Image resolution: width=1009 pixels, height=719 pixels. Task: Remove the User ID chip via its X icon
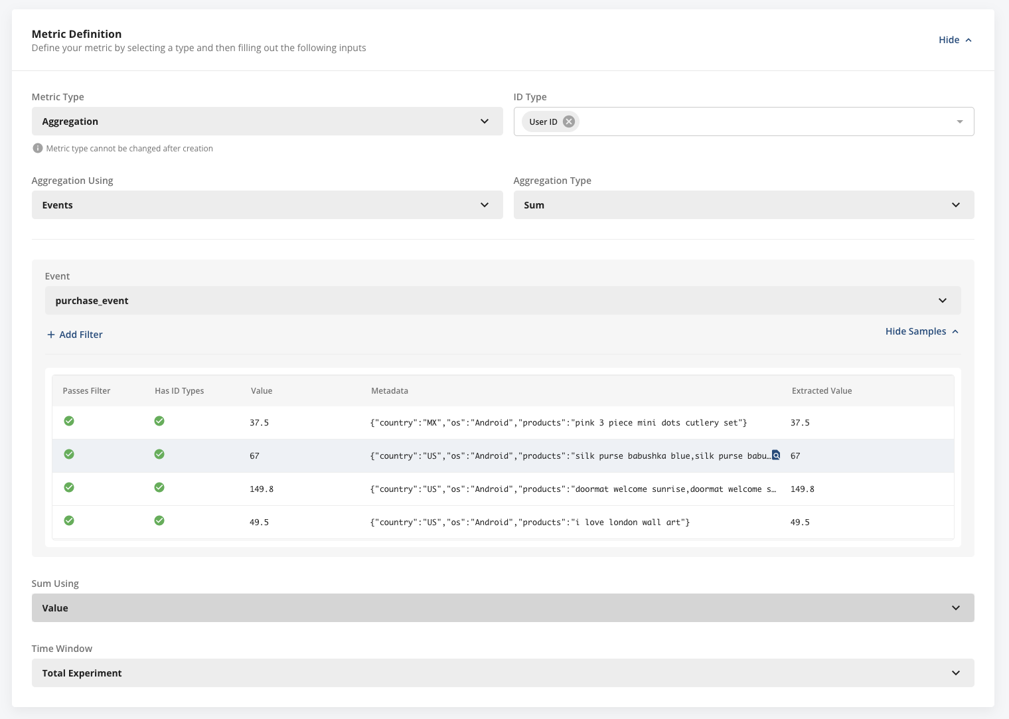568,121
